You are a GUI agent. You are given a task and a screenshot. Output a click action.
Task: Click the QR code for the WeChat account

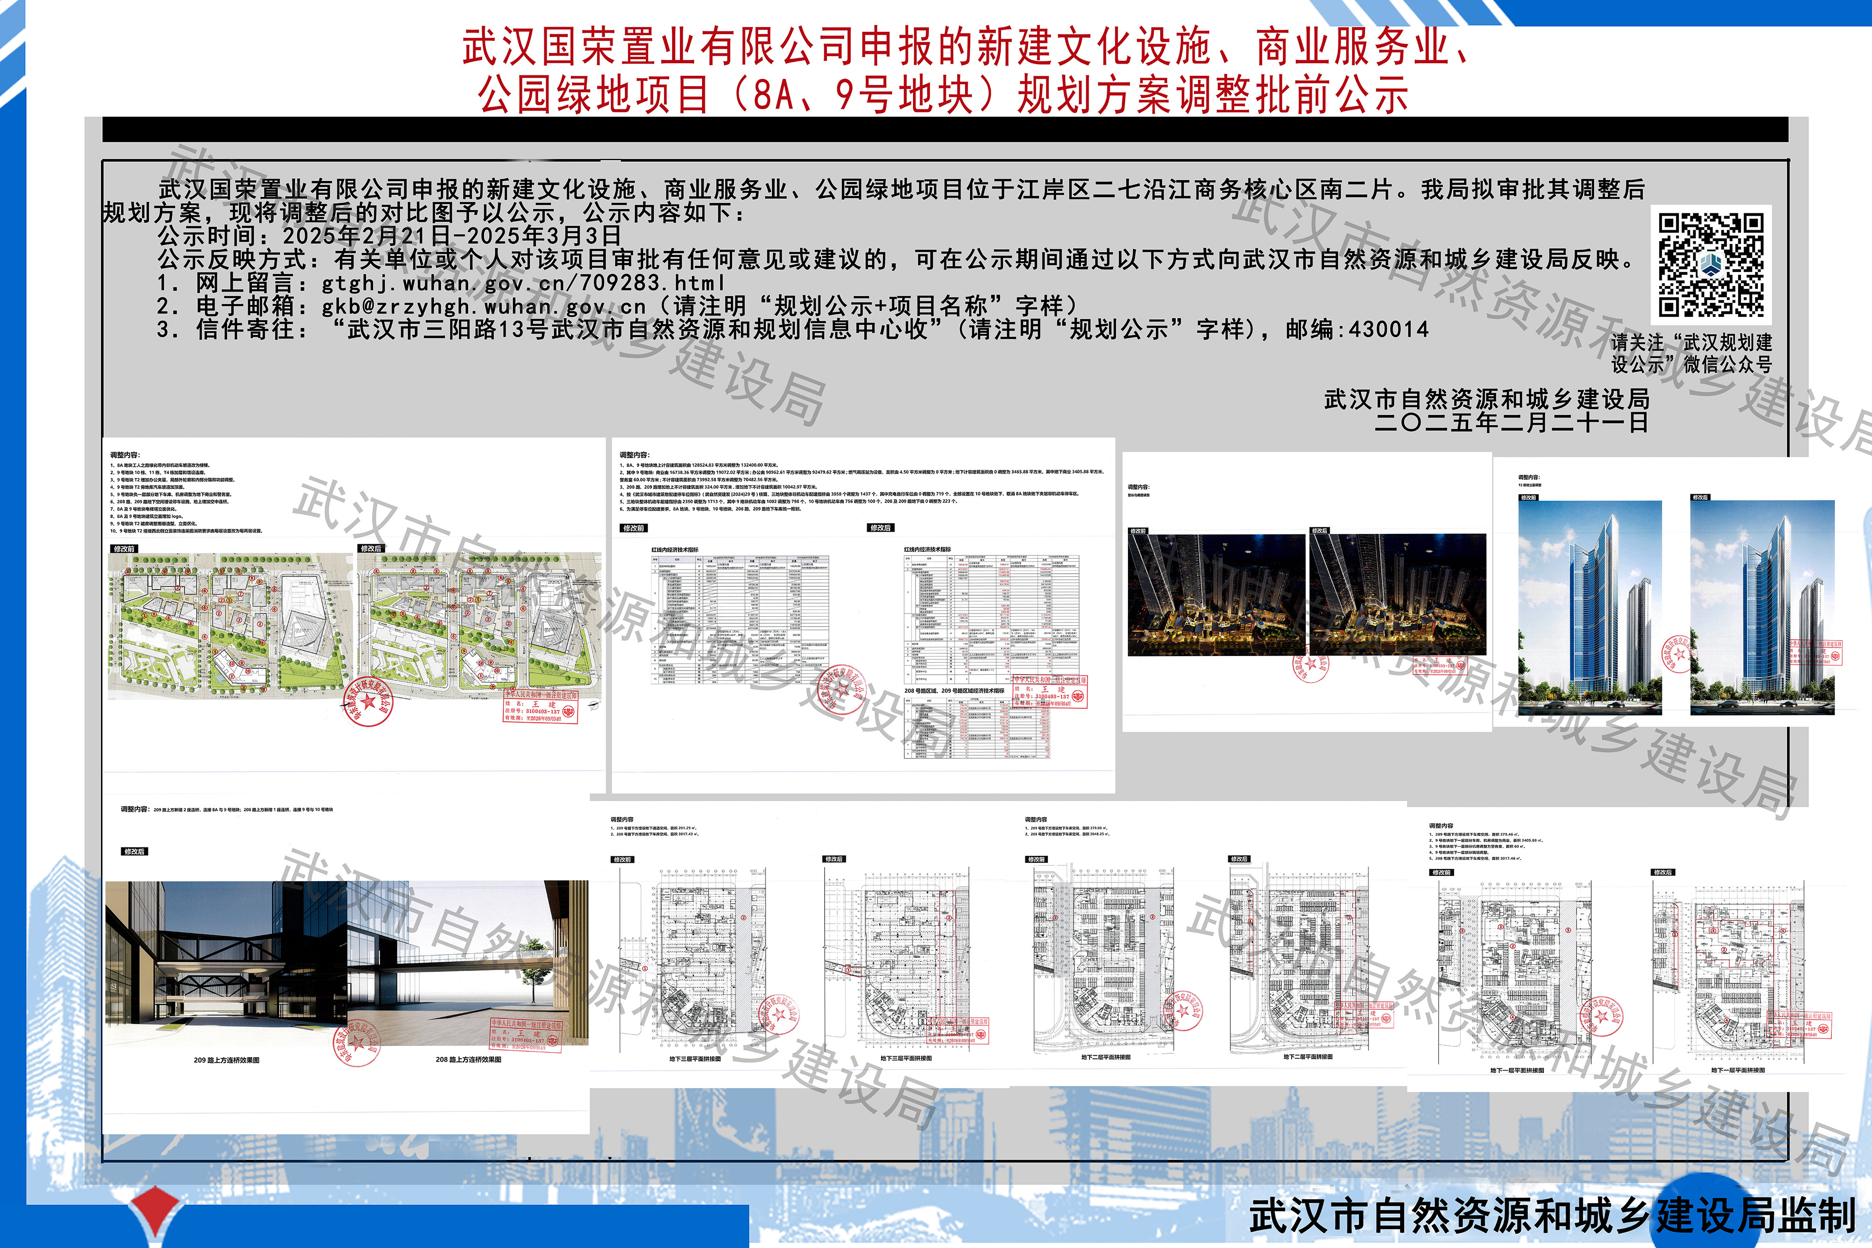coord(1711,265)
